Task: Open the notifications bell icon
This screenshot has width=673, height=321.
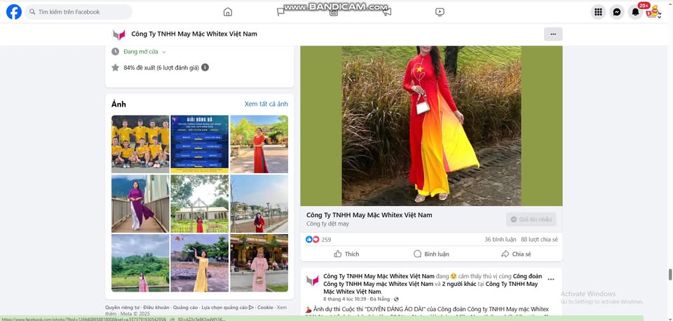Action: (636, 12)
